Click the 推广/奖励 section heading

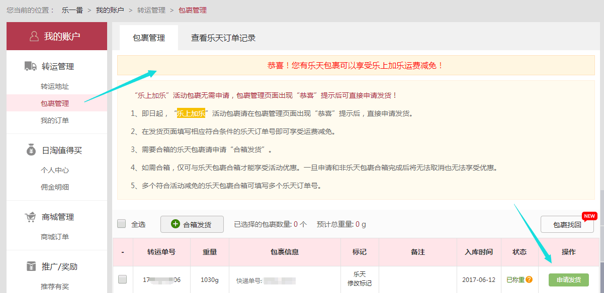tap(60, 266)
